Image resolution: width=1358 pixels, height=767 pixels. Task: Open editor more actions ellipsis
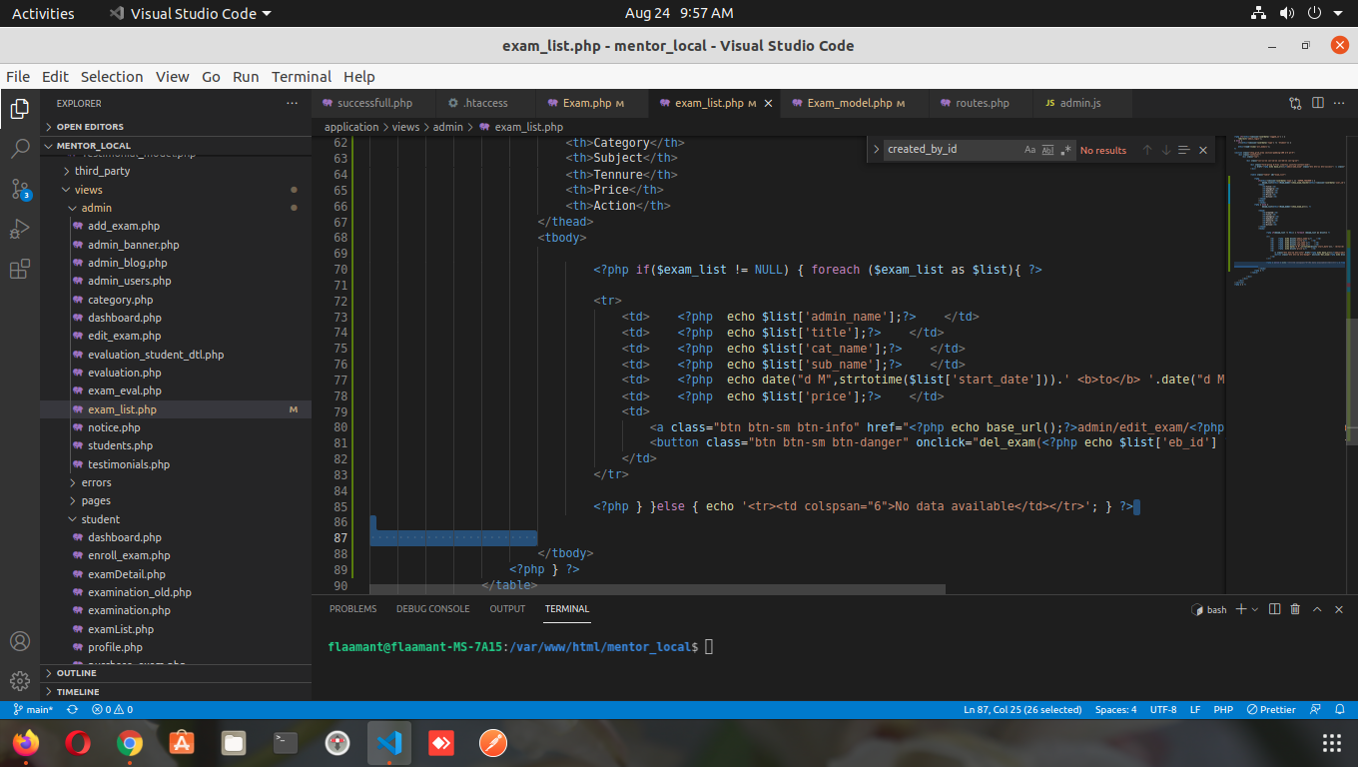[x=1340, y=103]
